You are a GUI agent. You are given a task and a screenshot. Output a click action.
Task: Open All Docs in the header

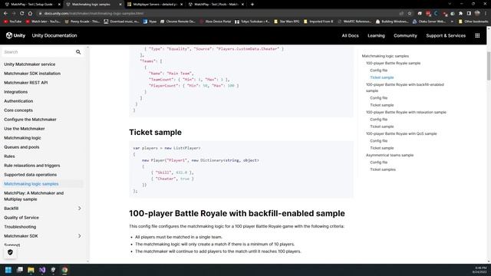tap(350, 36)
